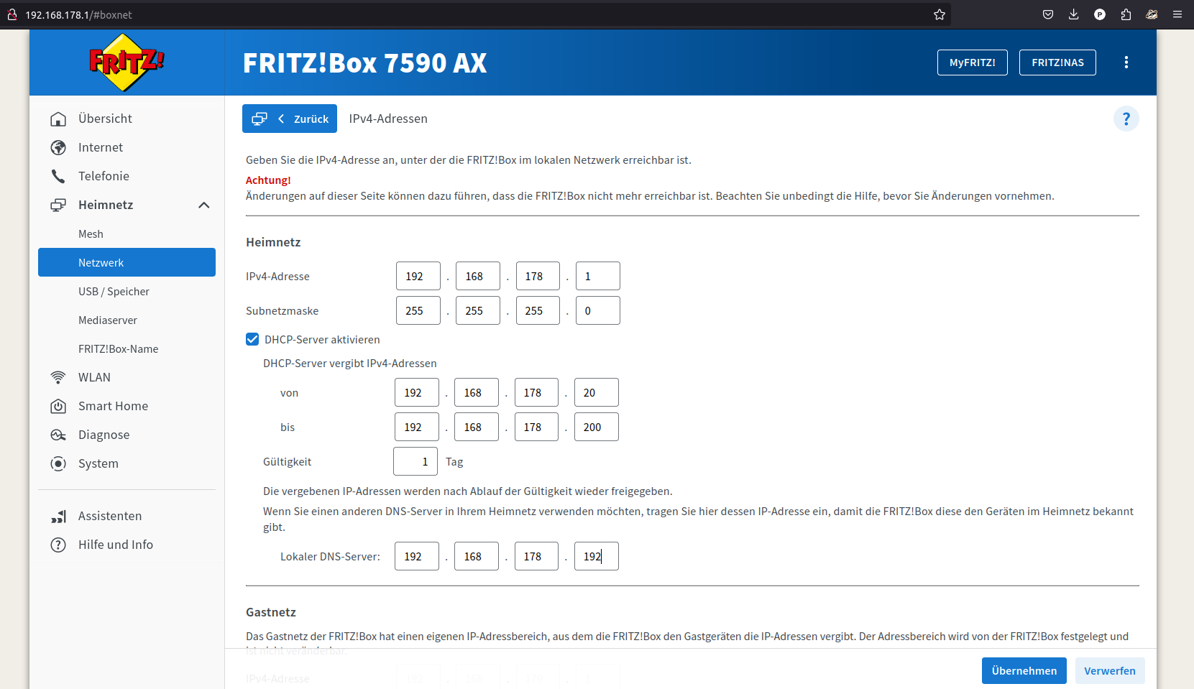Collapse the Heimnetz menu chevron
Screen dimensions: 1194x689
[x=204, y=205]
